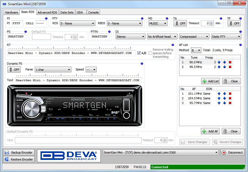Turn on the Dynamic PS switch
This screenshot has height=172, width=248.
(x=14, y=70)
